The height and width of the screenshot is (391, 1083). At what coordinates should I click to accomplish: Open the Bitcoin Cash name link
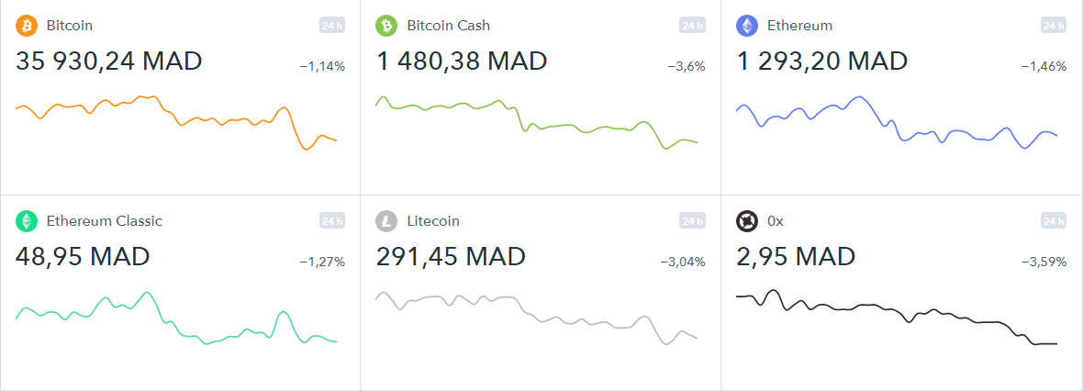(448, 26)
